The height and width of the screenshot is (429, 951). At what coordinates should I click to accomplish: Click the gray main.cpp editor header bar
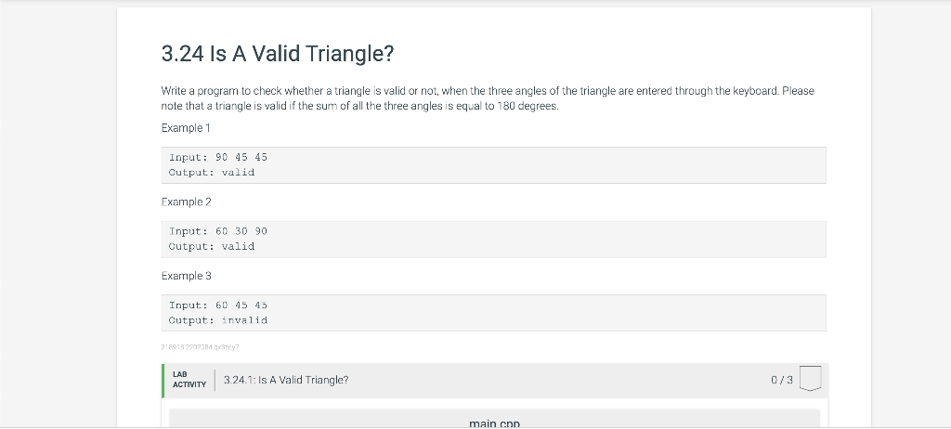pos(494,419)
